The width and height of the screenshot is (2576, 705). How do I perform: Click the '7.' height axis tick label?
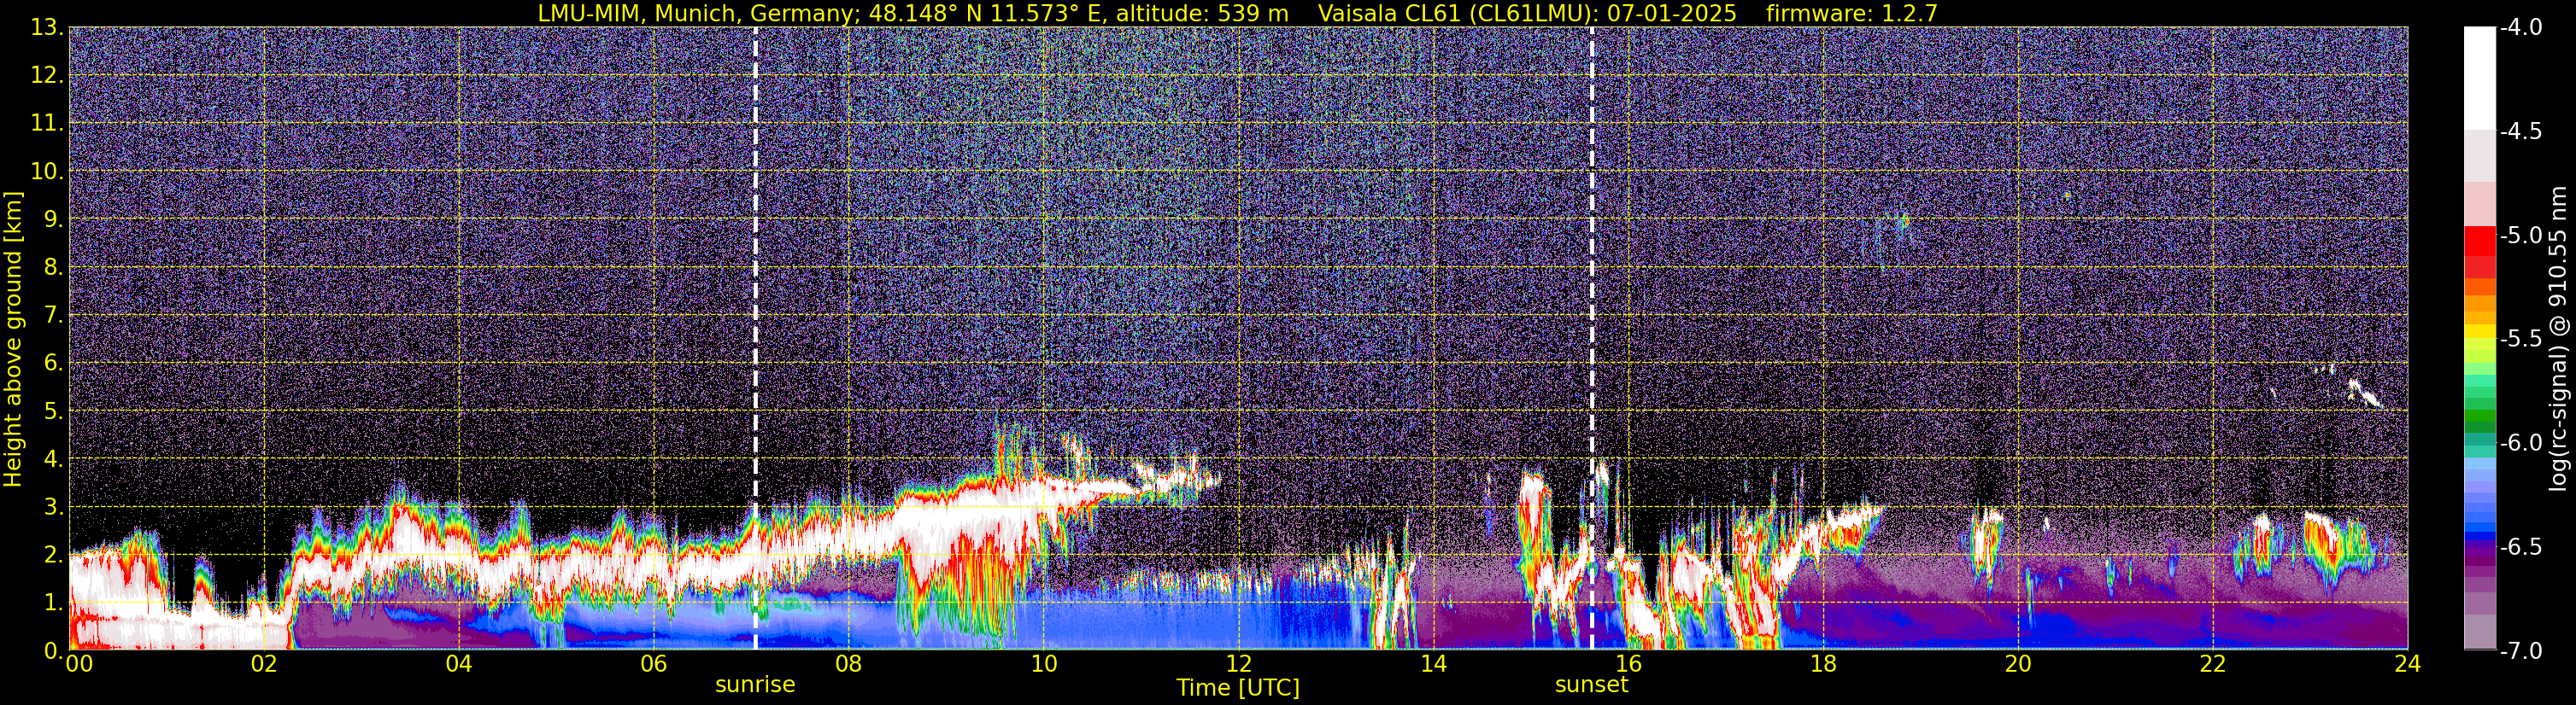click(54, 316)
